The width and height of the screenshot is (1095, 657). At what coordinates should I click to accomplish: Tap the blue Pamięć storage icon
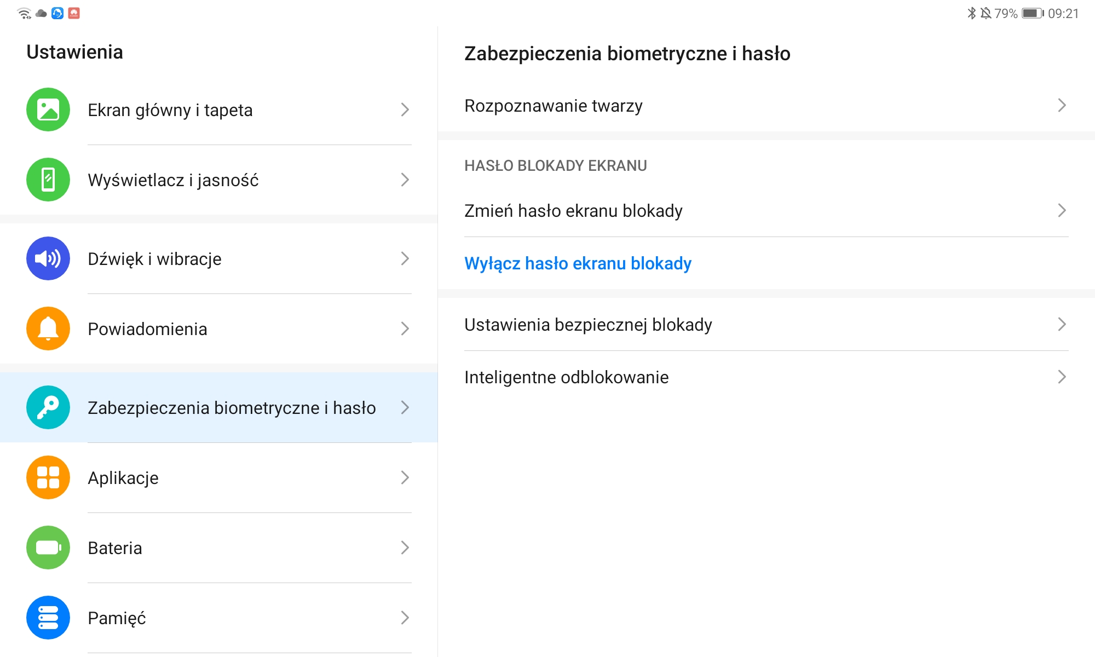48,618
